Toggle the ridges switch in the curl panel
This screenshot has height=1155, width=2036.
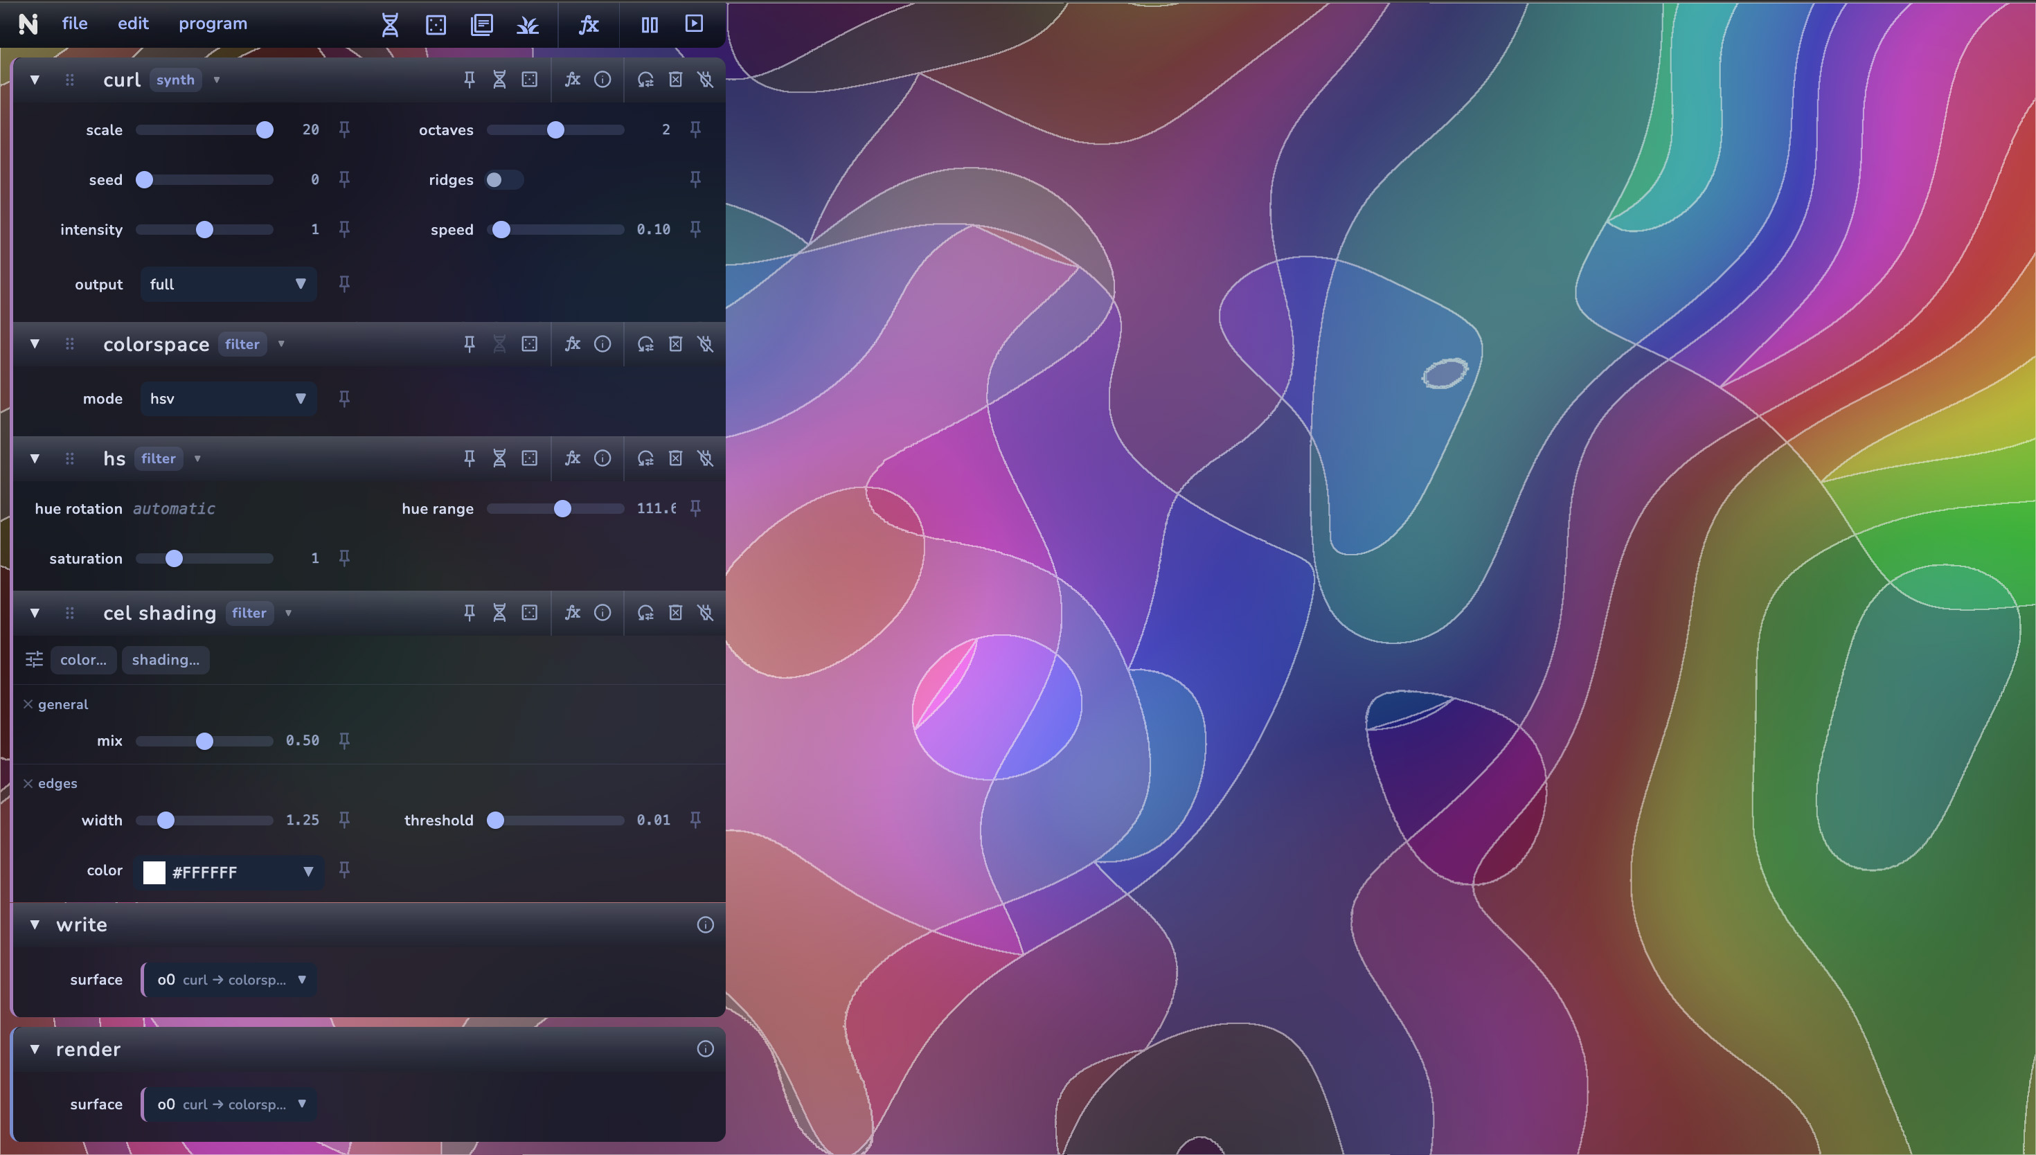tap(503, 179)
